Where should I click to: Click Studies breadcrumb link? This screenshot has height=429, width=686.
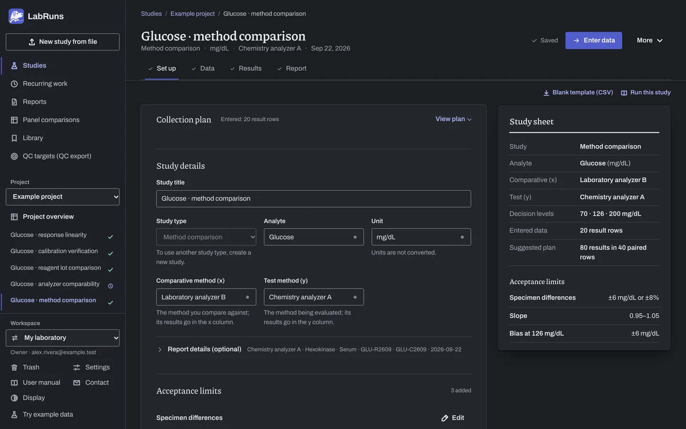tap(151, 14)
